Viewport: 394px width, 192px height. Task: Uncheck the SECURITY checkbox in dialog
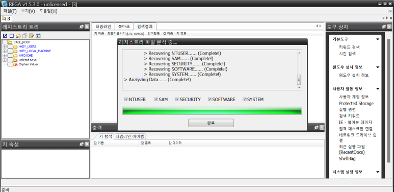(177, 100)
